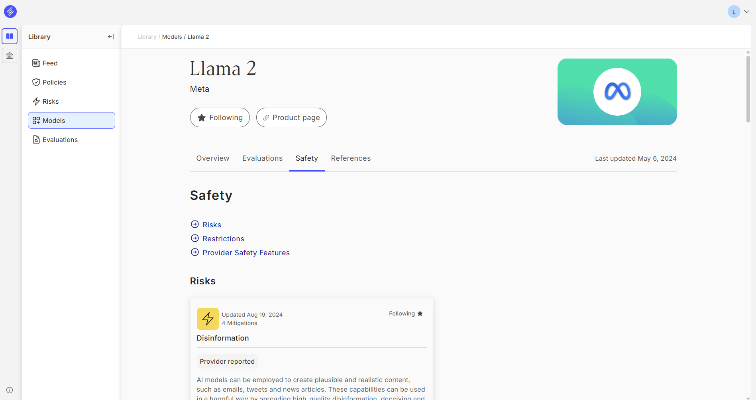
Task: Collapse the Library sidebar panel
Action: coord(111,37)
